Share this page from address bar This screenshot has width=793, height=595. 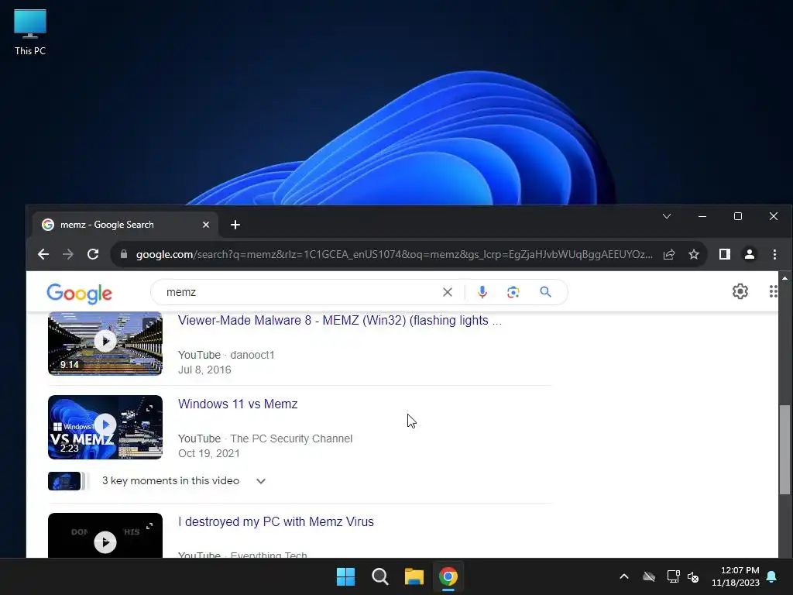tap(669, 254)
